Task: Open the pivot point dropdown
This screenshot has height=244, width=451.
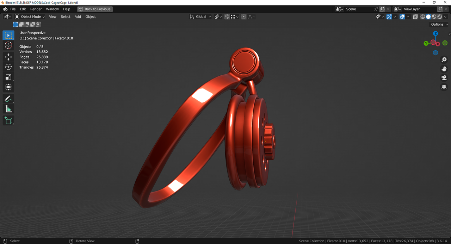Action: click(218, 17)
